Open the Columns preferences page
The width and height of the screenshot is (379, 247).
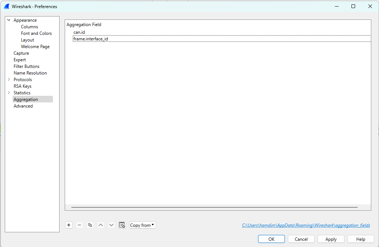coord(29,26)
